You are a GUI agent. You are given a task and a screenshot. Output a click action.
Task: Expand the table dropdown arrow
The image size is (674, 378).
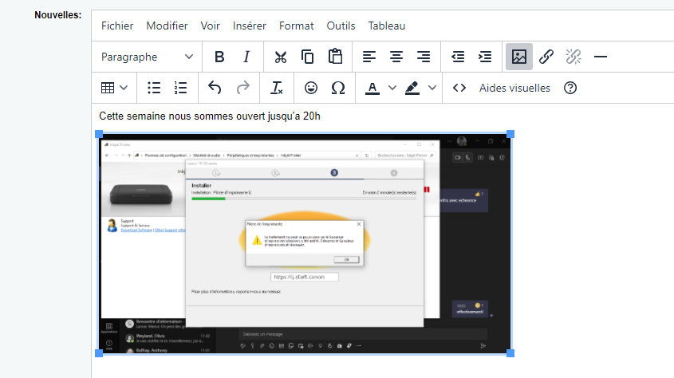[124, 88]
